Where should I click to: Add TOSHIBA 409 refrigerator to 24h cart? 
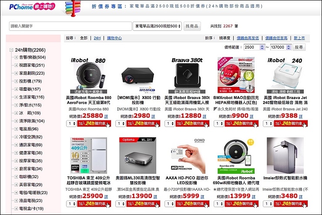click(x=94, y=204)
